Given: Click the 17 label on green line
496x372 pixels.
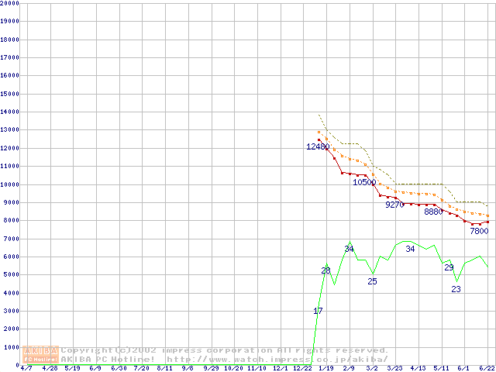Looking at the screenshot, I should pos(318,311).
